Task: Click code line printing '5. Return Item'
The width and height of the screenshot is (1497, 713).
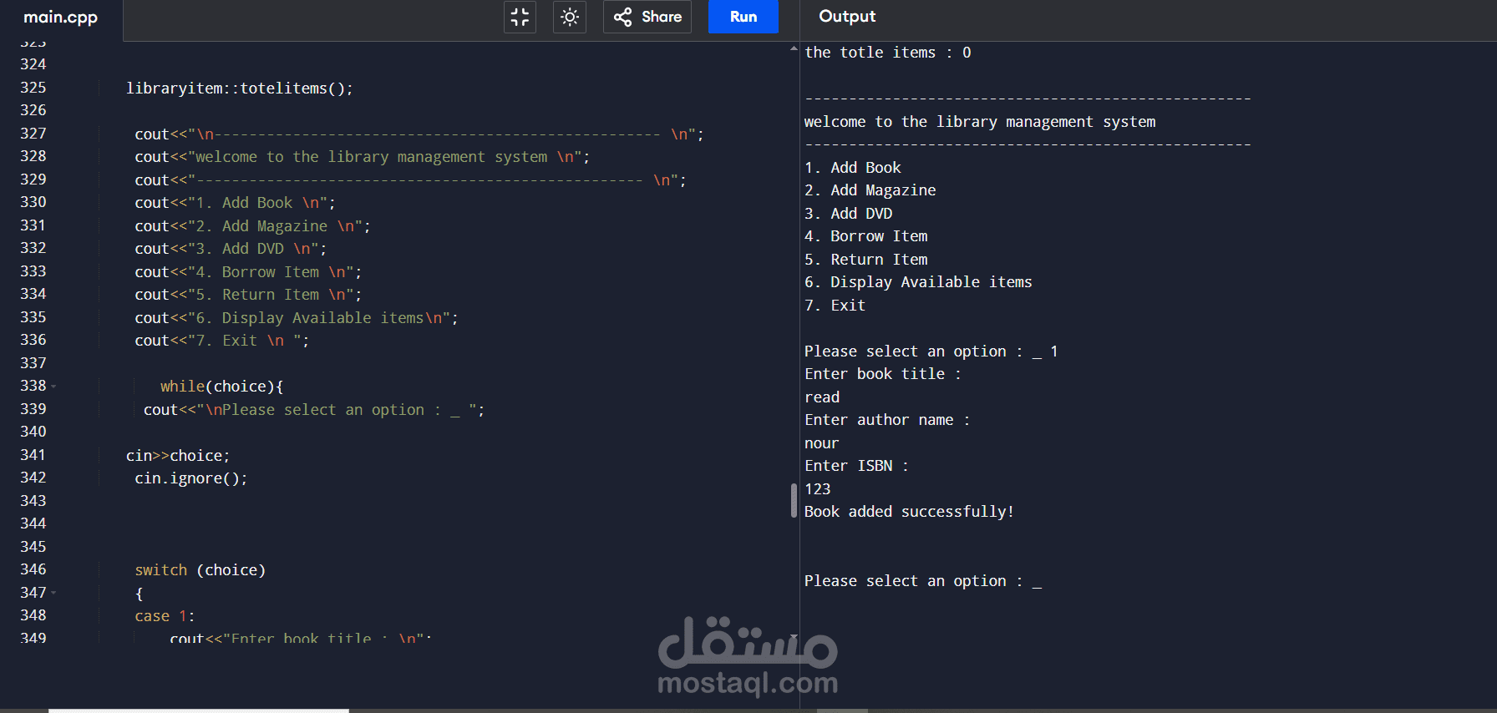Action: tap(248, 295)
